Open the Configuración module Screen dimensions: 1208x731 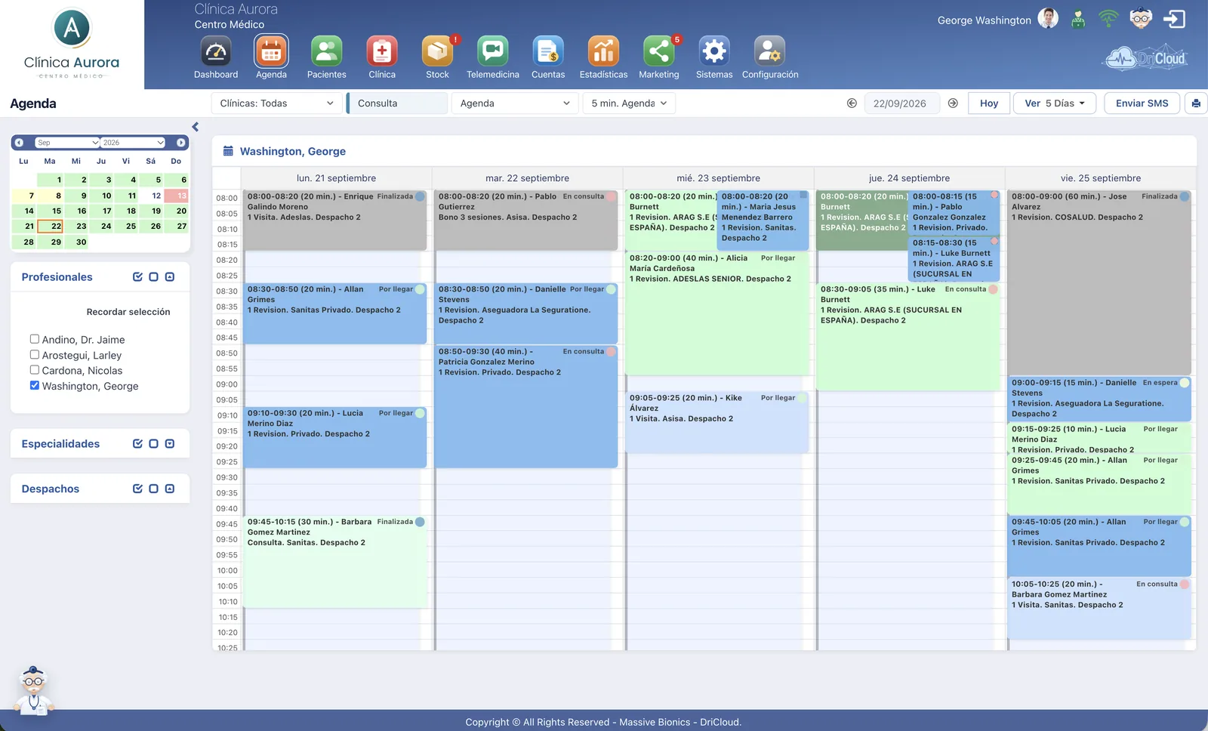coord(770,52)
